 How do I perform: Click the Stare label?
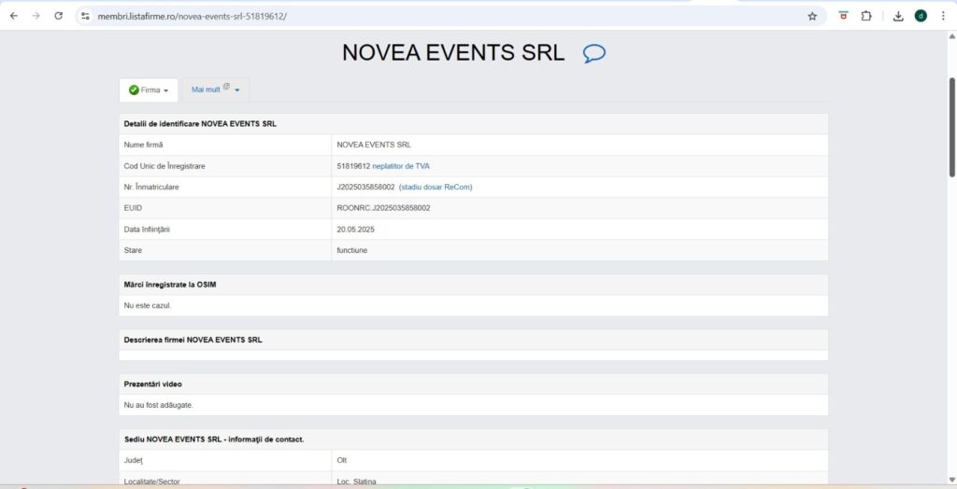(133, 250)
